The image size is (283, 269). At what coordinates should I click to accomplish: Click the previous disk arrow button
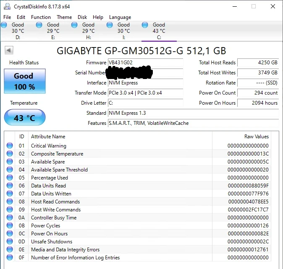(x=9, y=50)
